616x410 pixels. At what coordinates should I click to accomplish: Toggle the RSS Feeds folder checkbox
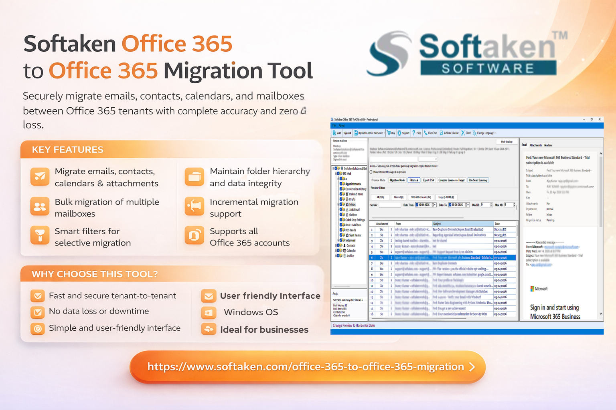[341, 230]
